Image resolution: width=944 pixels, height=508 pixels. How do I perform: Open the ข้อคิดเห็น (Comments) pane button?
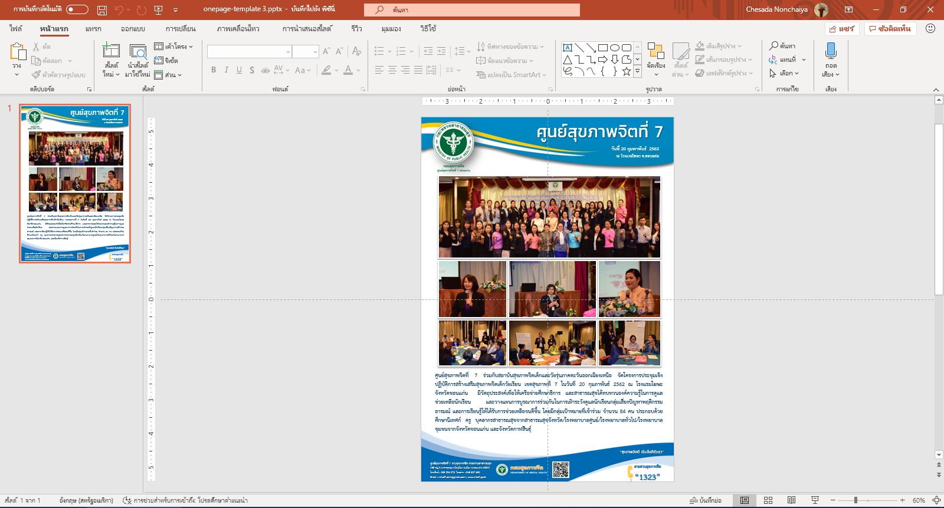click(x=889, y=28)
